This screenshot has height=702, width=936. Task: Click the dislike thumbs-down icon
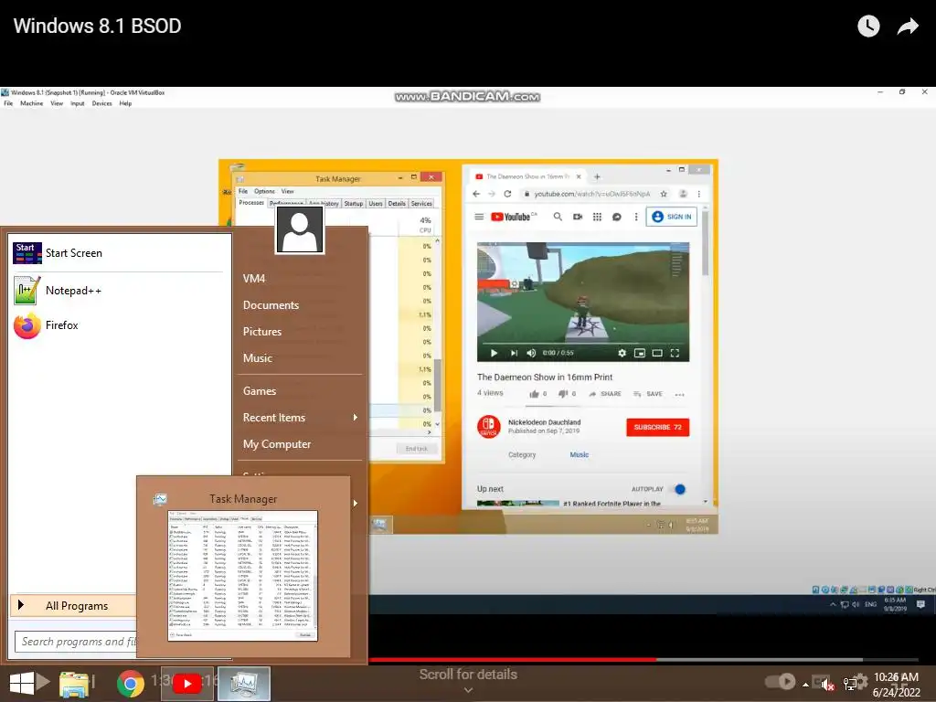click(x=562, y=394)
